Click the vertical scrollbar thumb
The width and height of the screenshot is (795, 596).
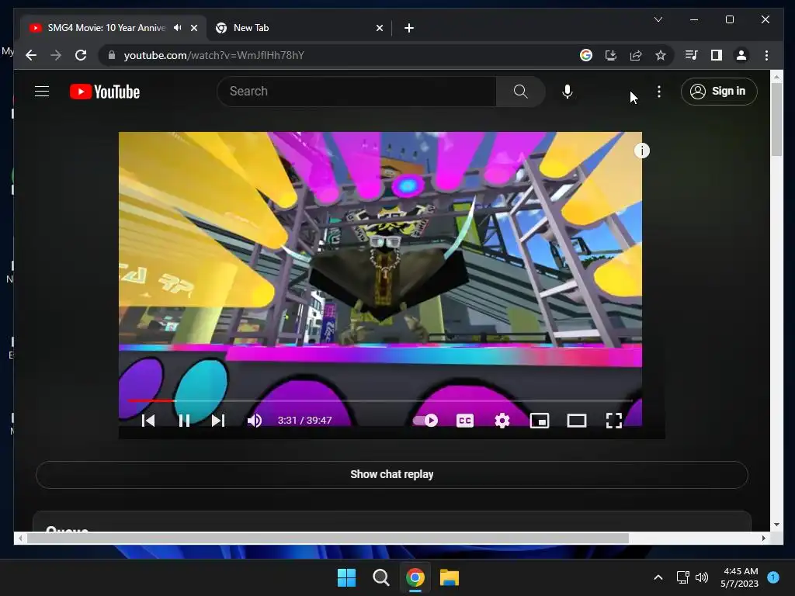tap(776, 119)
